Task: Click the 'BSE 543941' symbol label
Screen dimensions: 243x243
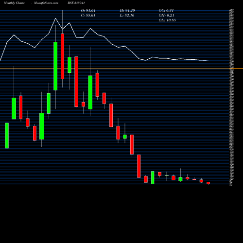Action: [76, 3]
